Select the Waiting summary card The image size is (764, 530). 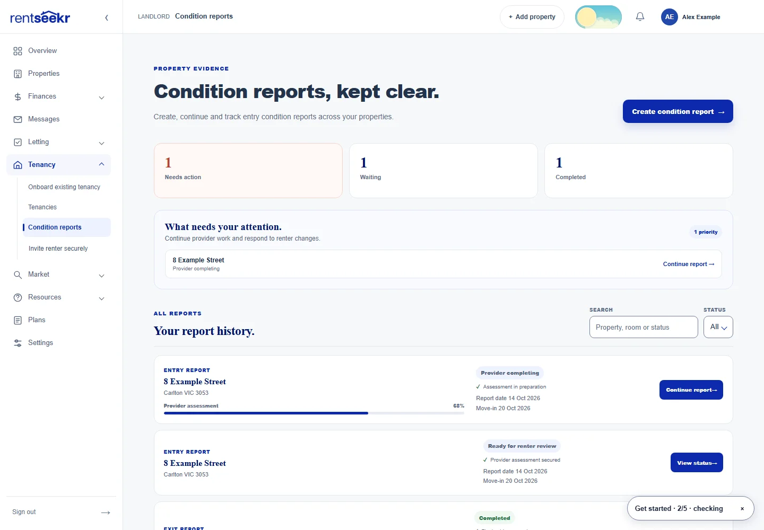click(x=444, y=171)
